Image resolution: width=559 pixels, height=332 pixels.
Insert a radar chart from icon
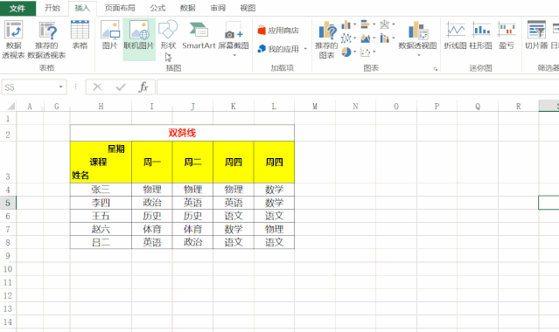point(385,24)
